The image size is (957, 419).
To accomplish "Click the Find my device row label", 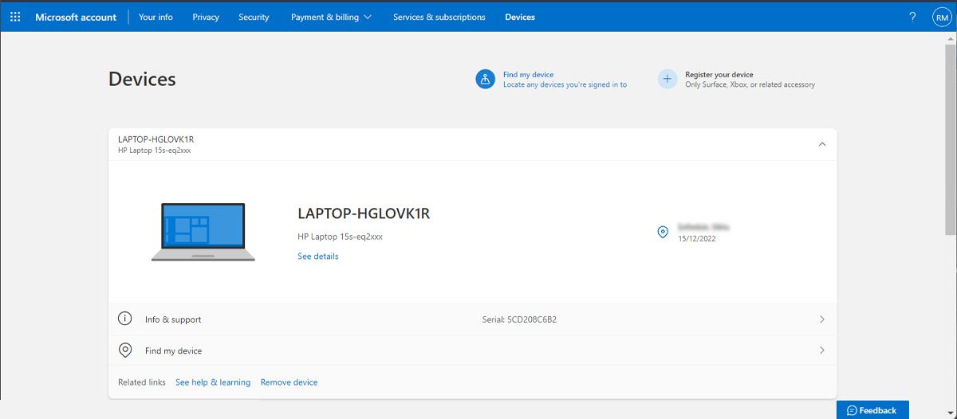I will pyautogui.click(x=173, y=350).
